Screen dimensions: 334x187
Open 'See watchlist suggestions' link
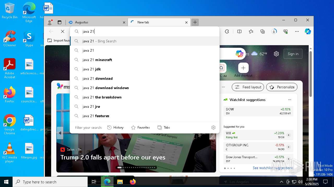(x=273, y=168)
